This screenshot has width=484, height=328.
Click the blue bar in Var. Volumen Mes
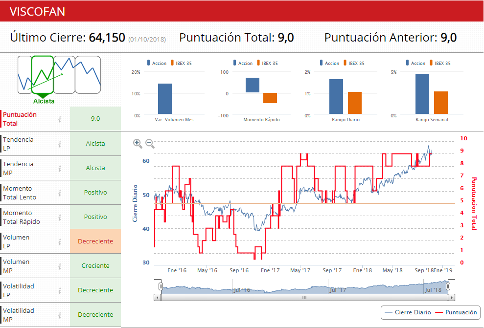pyautogui.click(x=165, y=99)
